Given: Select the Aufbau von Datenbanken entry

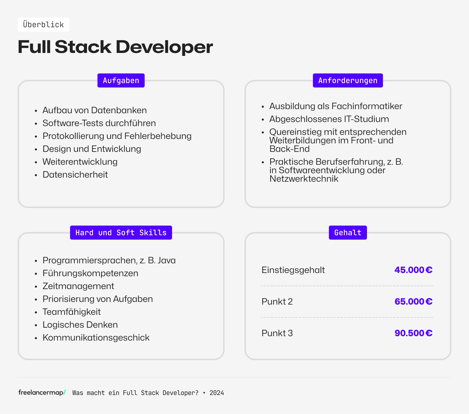Looking at the screenshot, I should click(x=94, y=110).
